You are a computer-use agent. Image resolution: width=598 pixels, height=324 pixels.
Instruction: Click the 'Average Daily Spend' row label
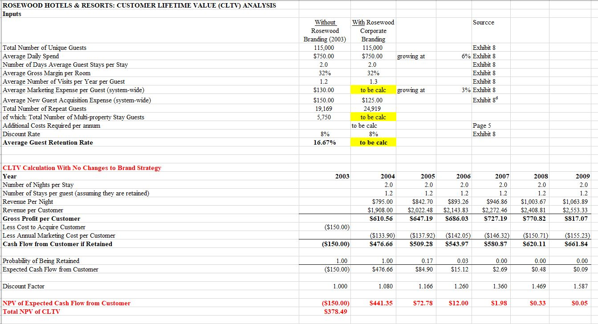tap(31, 56)
